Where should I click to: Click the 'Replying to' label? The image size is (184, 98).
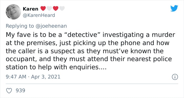pos(20,26)
